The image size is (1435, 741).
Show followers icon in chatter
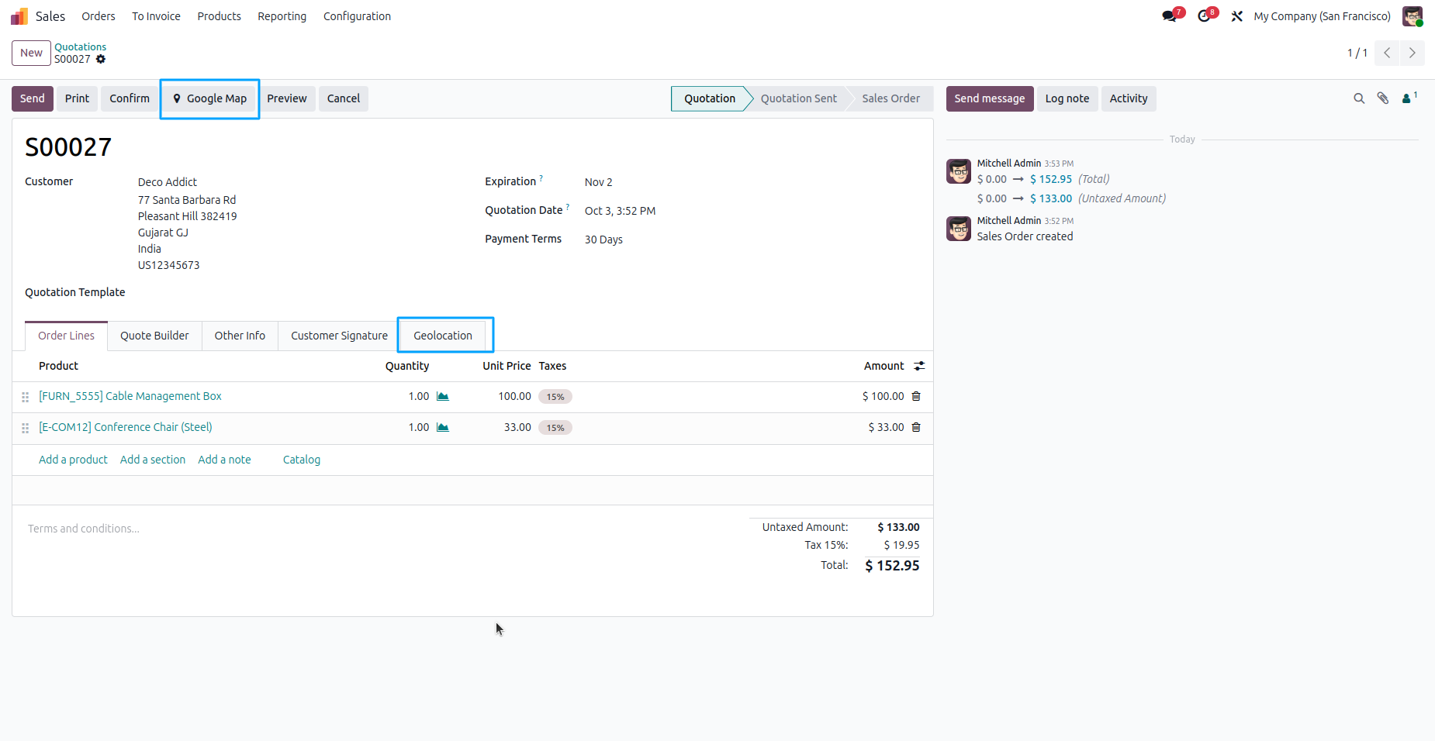pyautogui.click(x=1409, y=98)
